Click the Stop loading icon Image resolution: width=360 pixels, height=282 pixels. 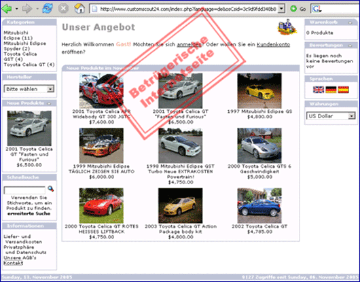(x=63, y=9)
